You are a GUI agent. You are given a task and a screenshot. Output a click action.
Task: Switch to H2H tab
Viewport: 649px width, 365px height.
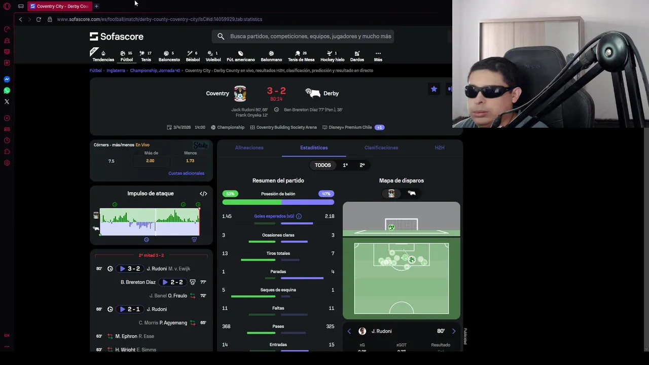440,148
